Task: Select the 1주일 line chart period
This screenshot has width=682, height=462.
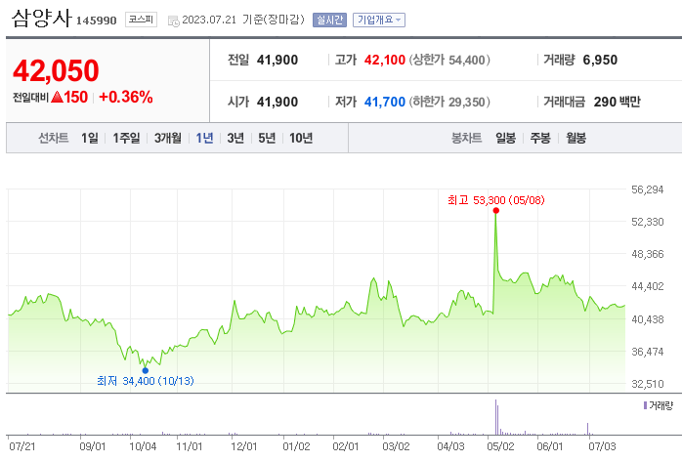Action: 126,138
